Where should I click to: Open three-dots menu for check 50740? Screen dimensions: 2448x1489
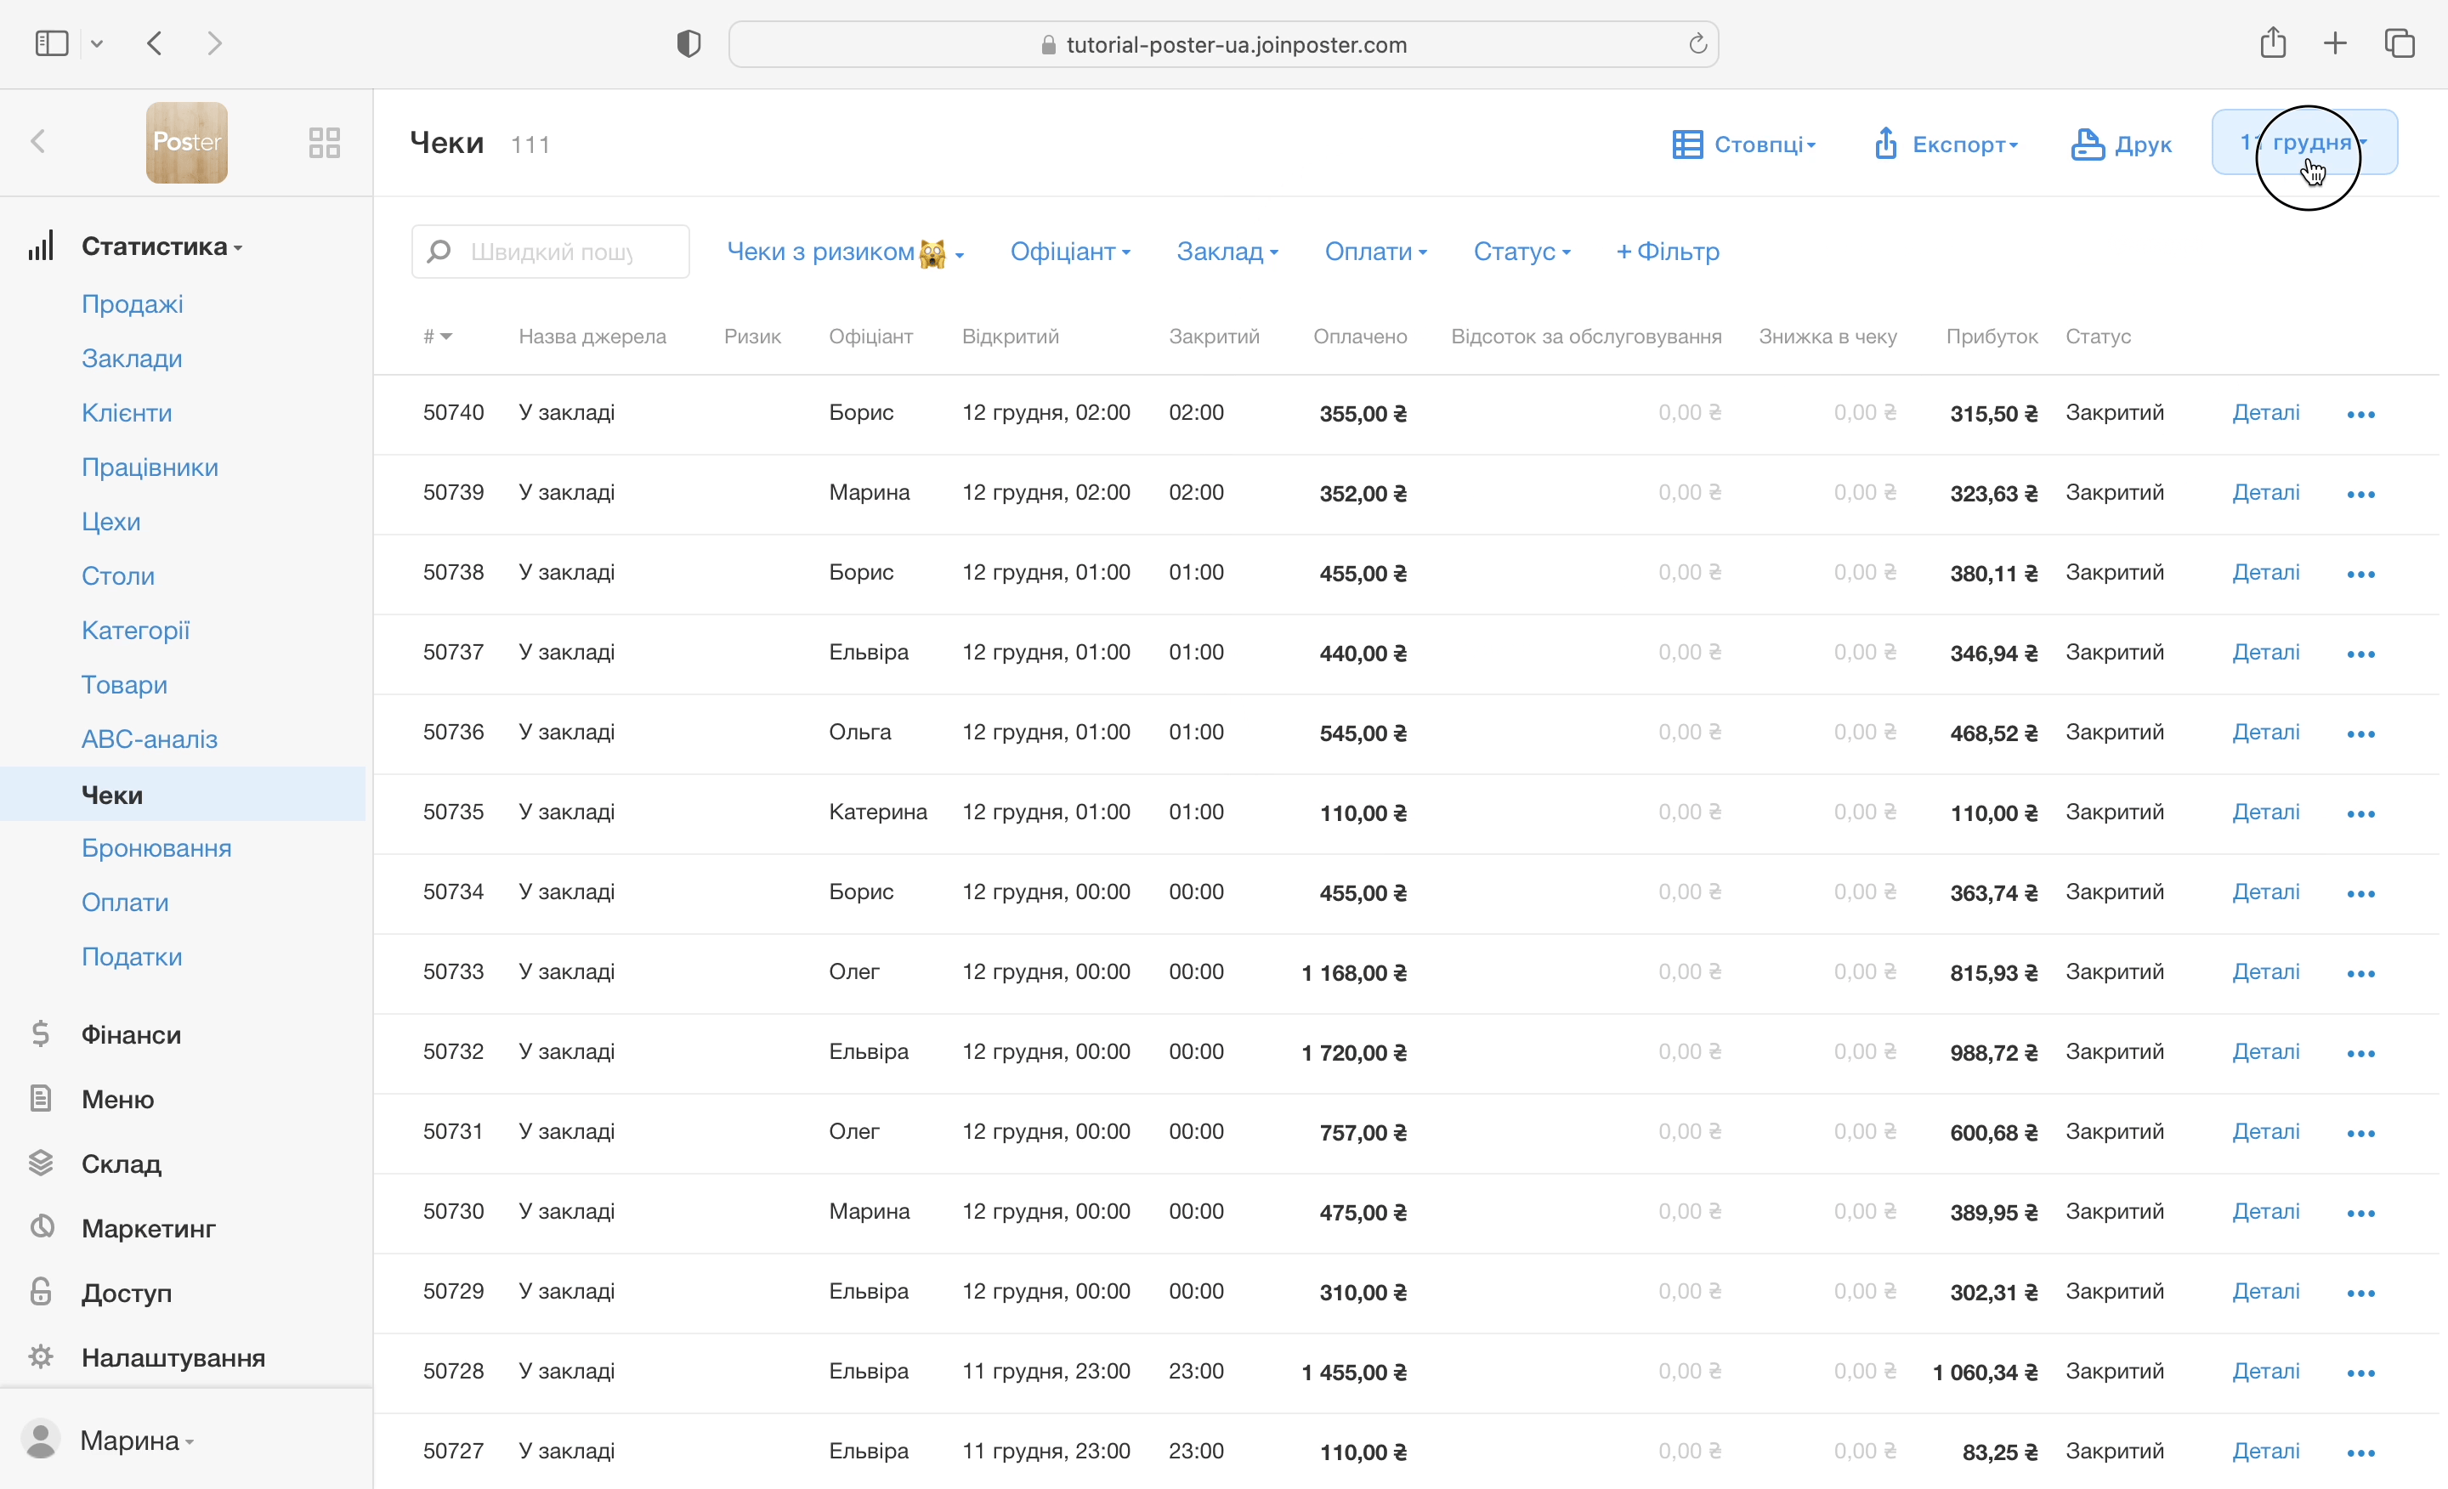coord(2360,414)
